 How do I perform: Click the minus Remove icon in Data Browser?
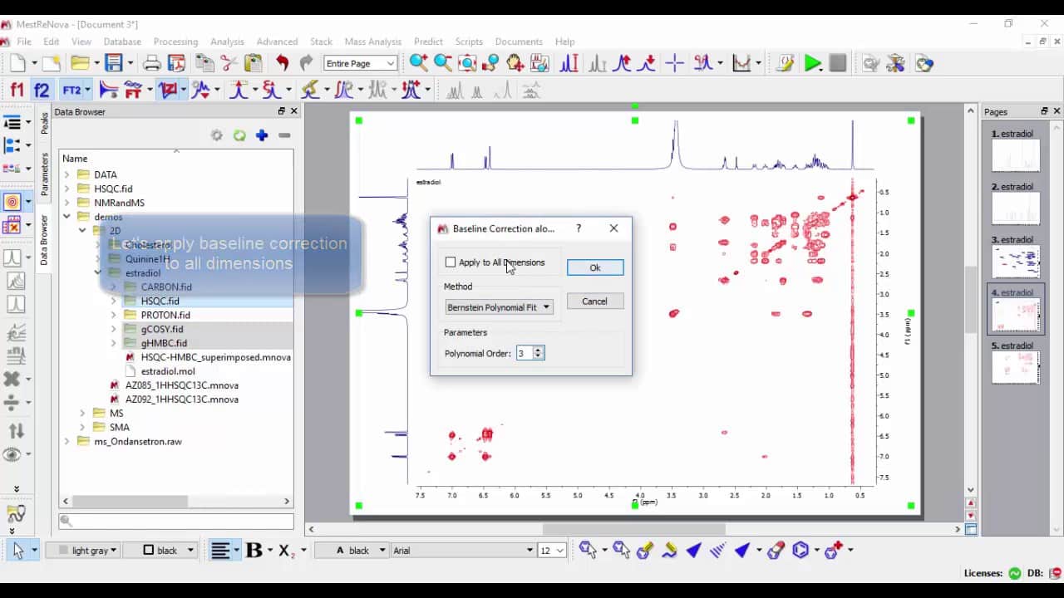coord(284,135)
